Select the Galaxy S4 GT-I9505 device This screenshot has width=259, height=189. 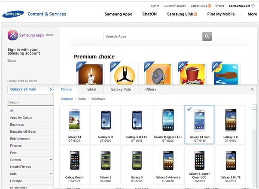click(74, 125)
